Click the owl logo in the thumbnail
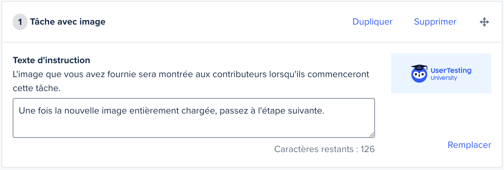The height and width of the screenshot is (170, 504). pyautogui.click(x=419, y=75)
